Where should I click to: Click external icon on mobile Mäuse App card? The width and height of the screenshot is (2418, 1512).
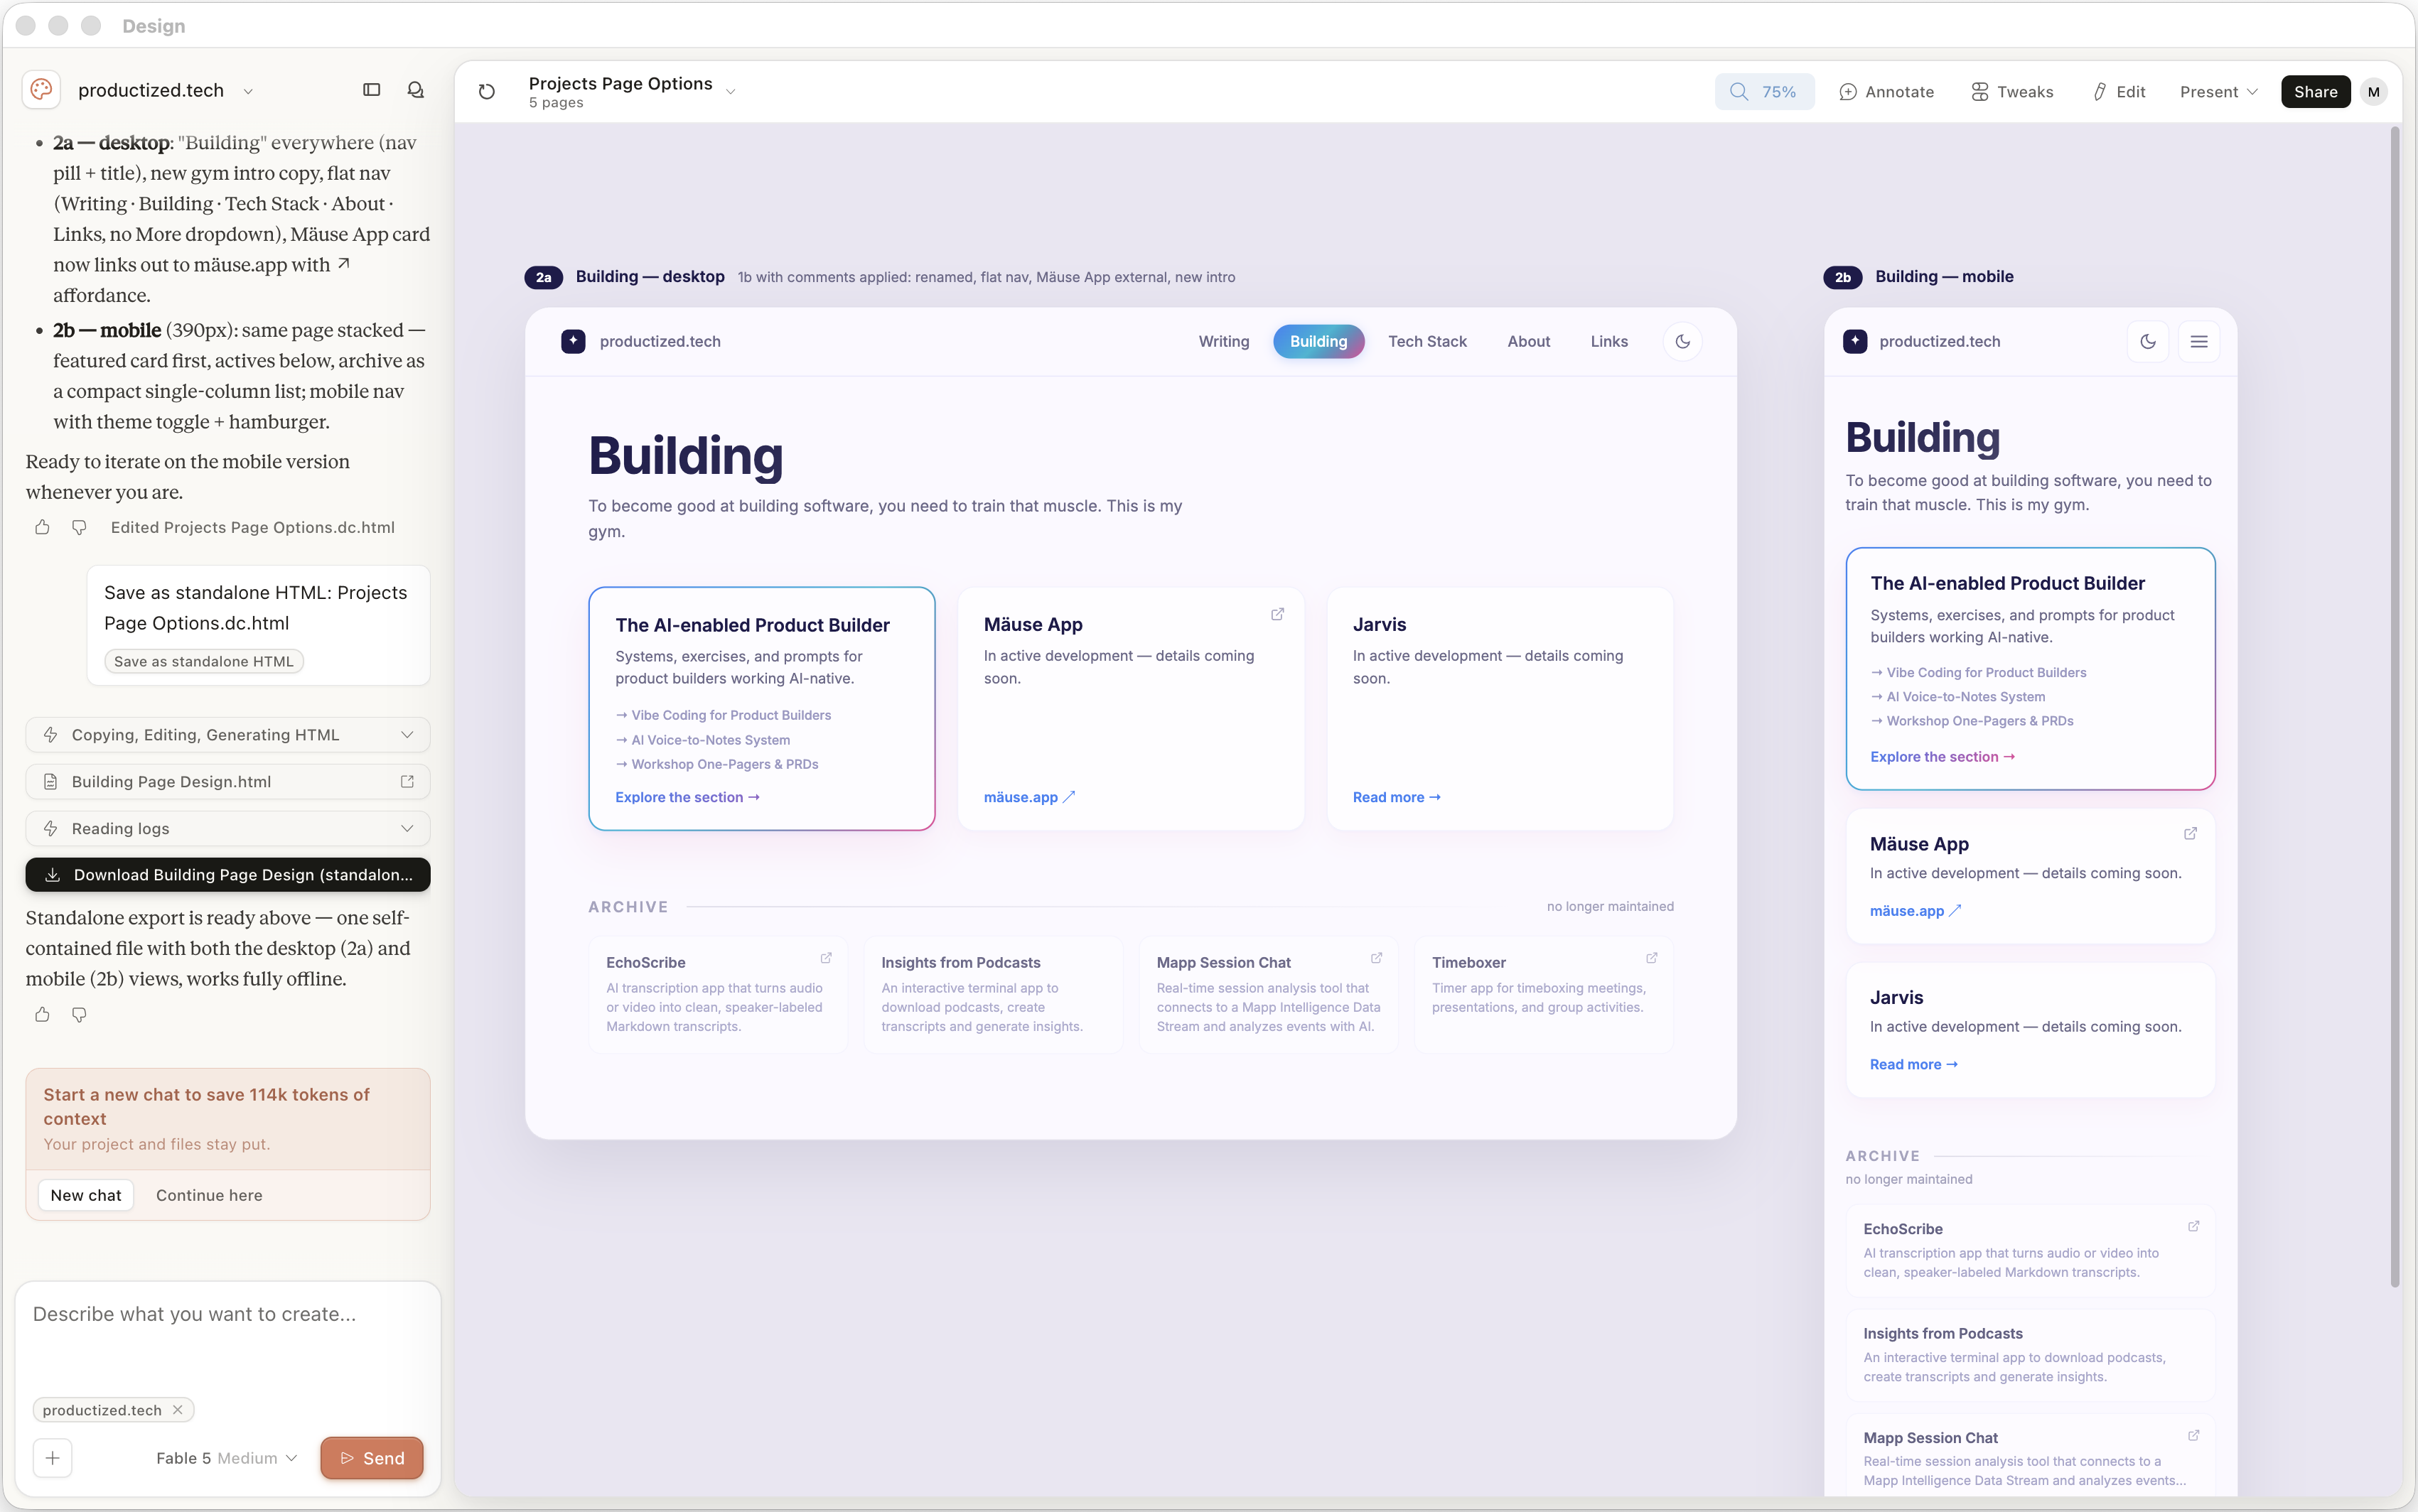(x=2190, y=833)
